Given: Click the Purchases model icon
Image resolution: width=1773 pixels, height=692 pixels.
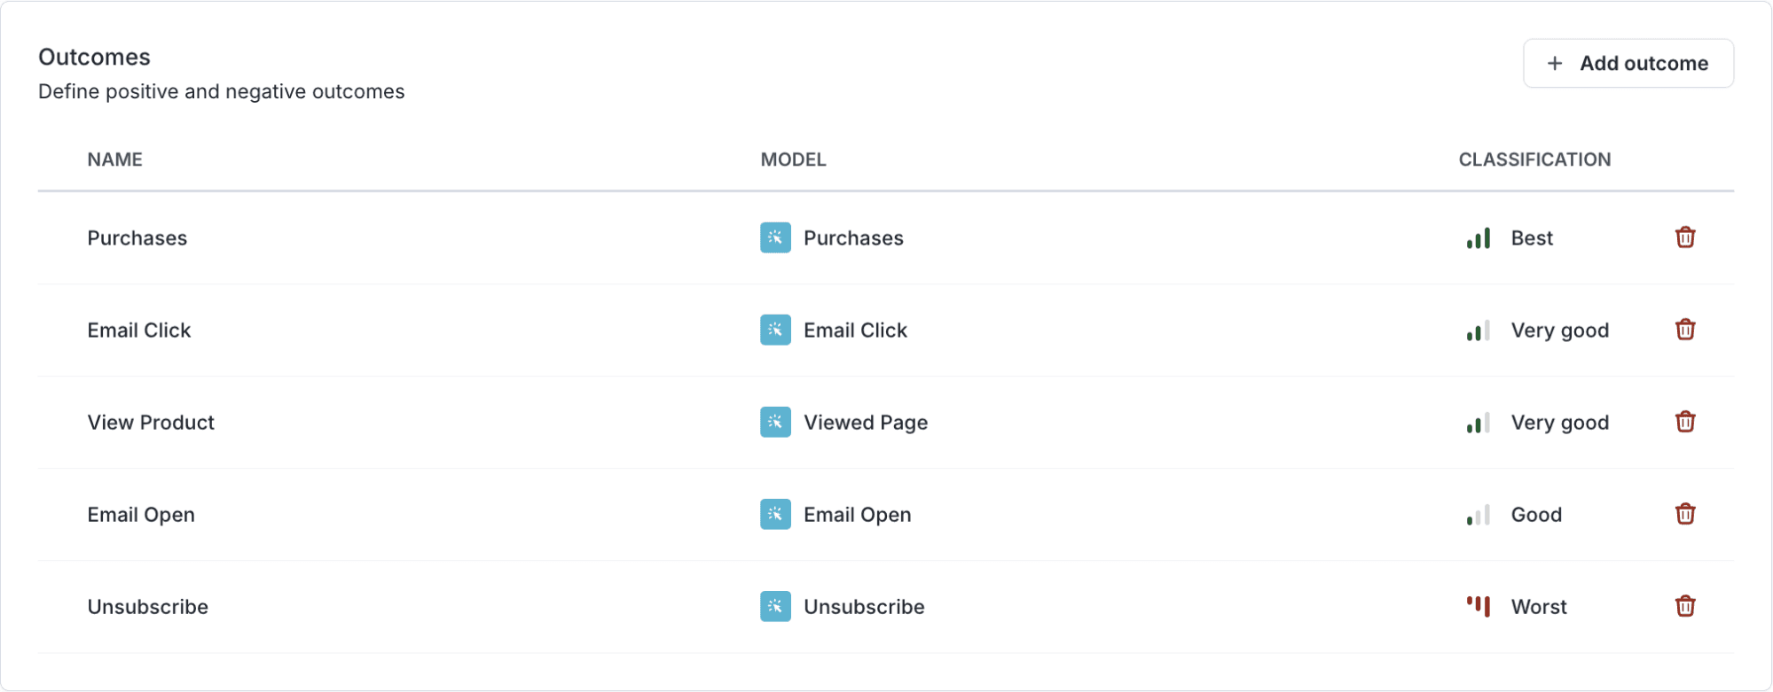Looking at the screenshot, I should pos(775,237).
